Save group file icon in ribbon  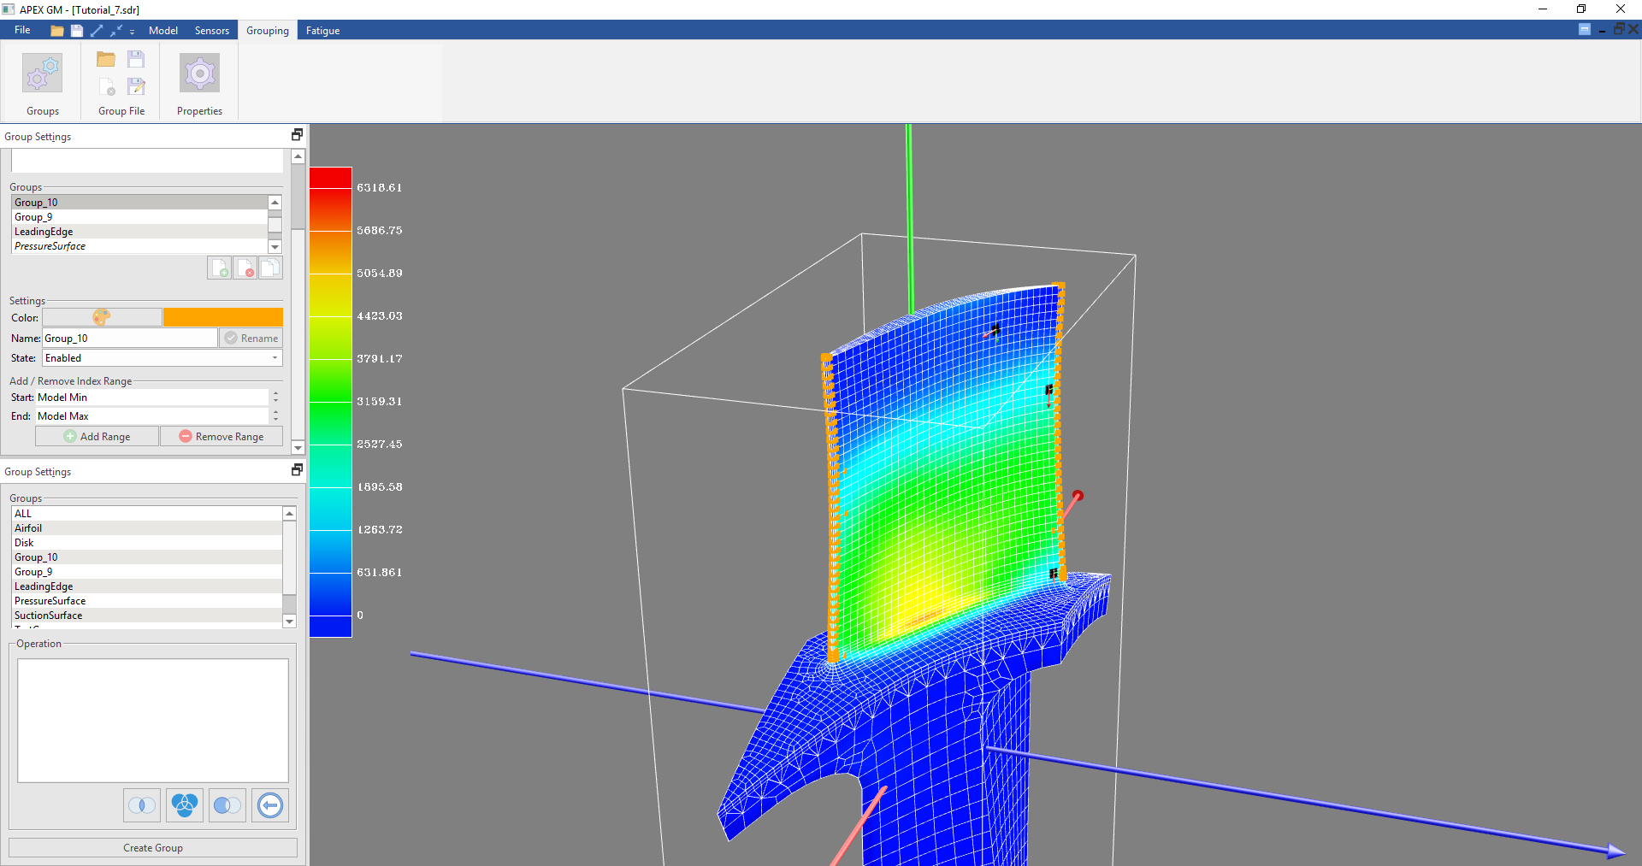click(x=136, y=59)
